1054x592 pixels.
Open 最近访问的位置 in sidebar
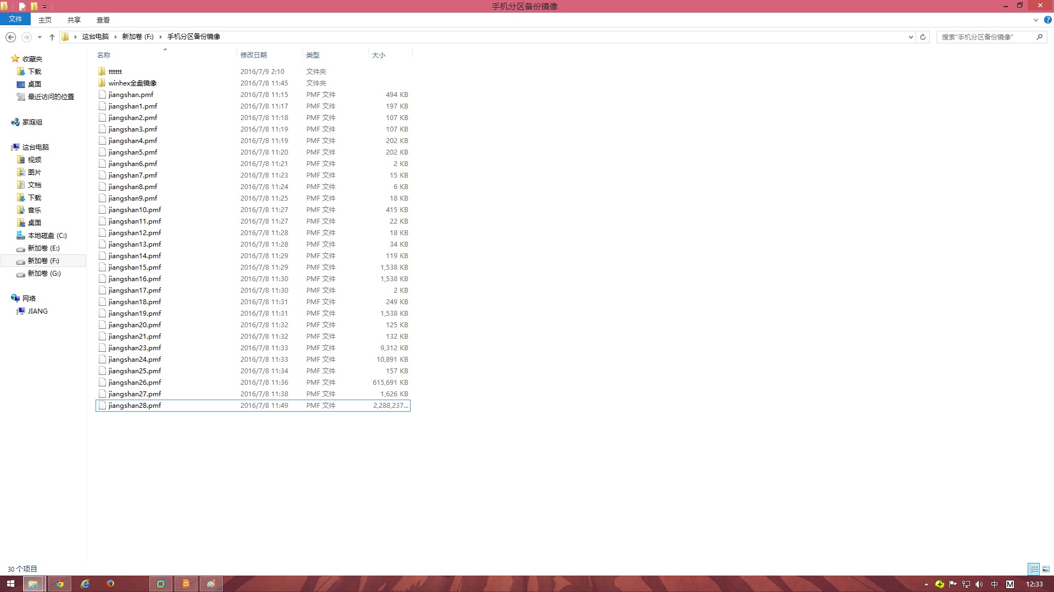point(51,97)
